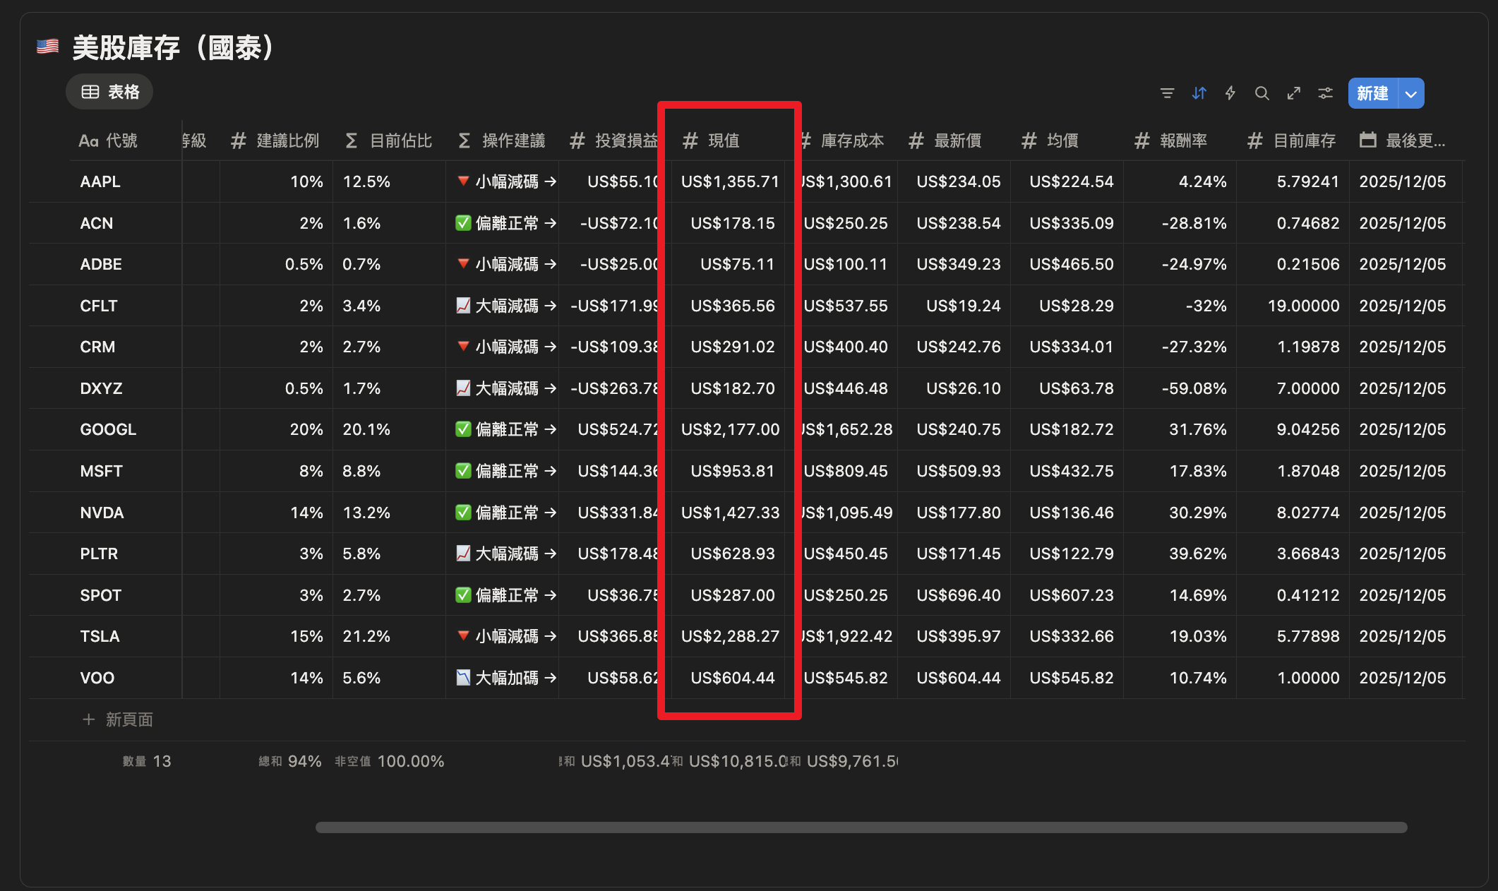Click the US flag page icon
The image size is (1498, 891).
click(47, 47)
